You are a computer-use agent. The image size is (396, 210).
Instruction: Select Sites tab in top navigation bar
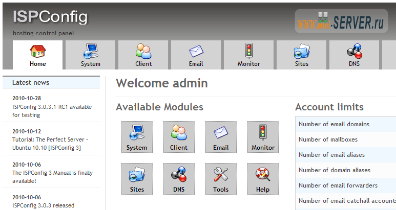302,55
